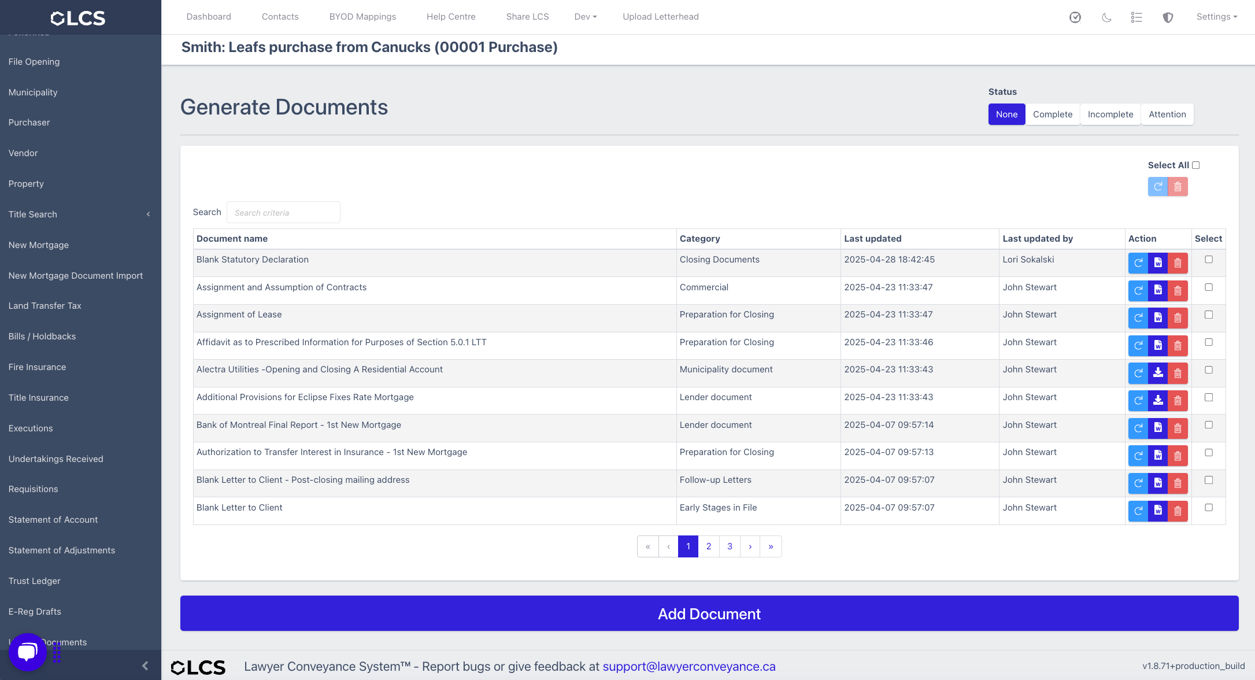Download the Alectra Utilities document

pyautogui.click(x=1158, y=374)
